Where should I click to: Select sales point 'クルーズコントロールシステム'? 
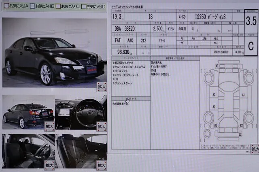pyautogui.click(x=129, y=67)
